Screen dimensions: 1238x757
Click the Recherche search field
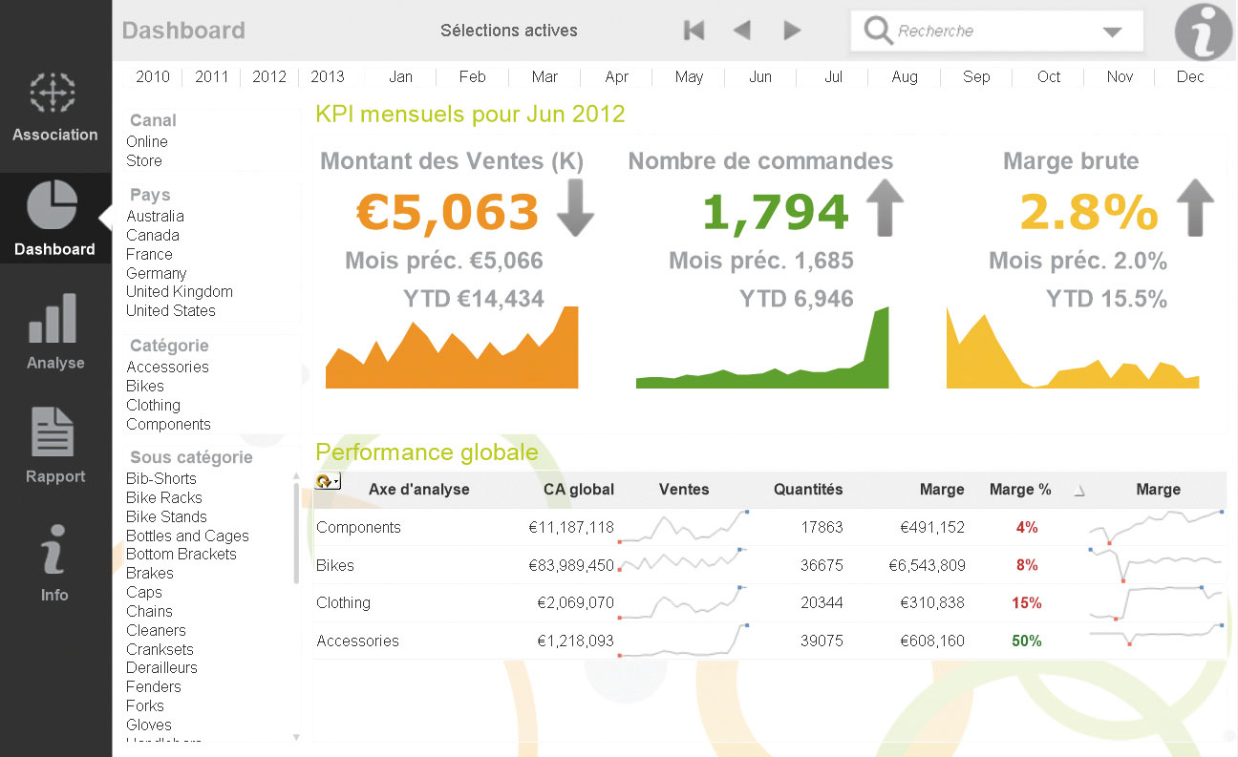(996, 31)
